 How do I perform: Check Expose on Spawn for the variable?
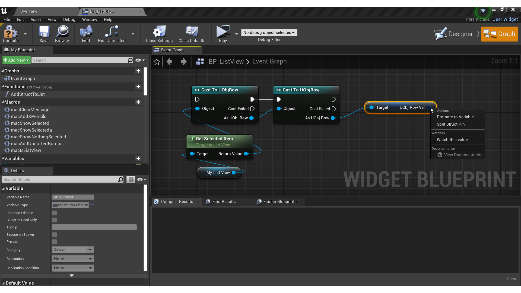point(54,234)
